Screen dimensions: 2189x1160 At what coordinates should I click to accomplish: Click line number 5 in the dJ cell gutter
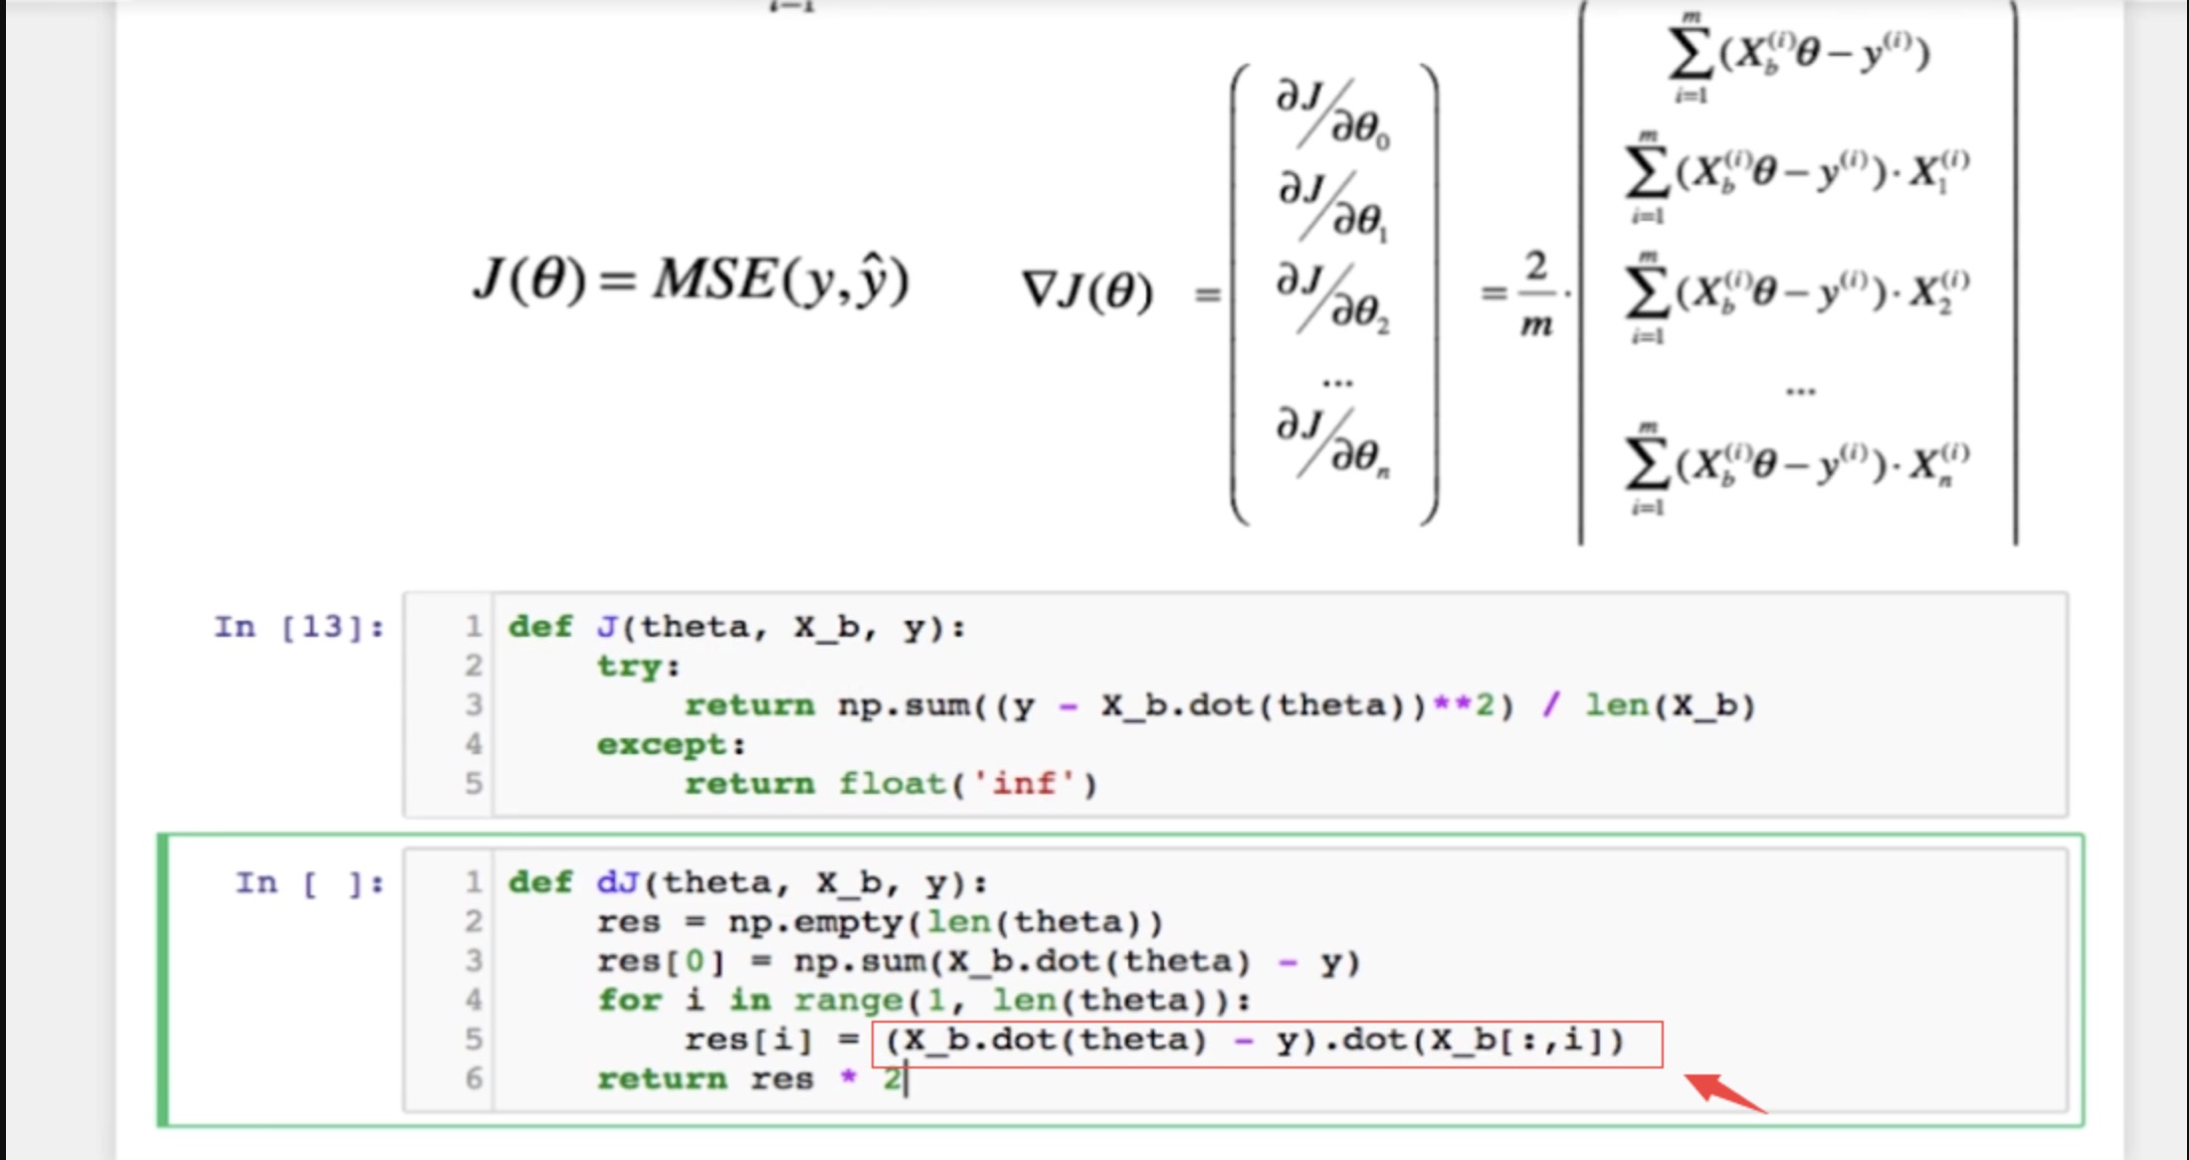(x=474, y=1040)
